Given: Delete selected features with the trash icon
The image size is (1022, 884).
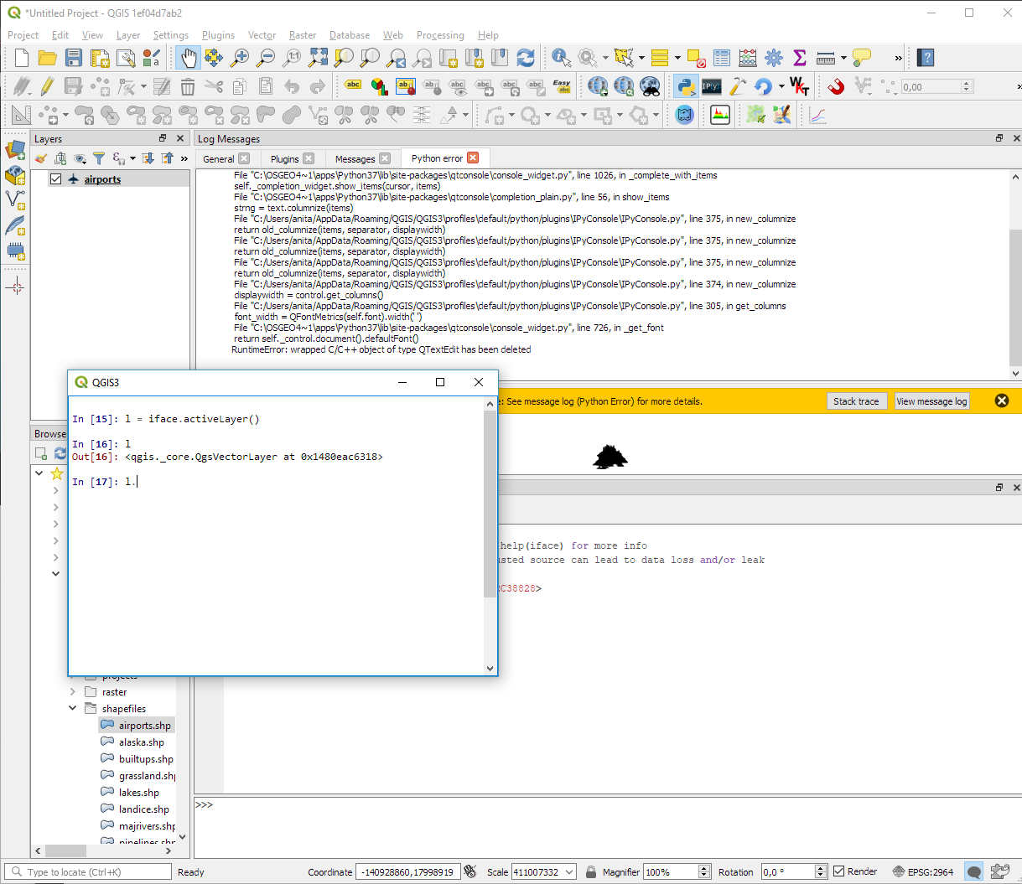Looking at the screenshot, I should [188, 86].
